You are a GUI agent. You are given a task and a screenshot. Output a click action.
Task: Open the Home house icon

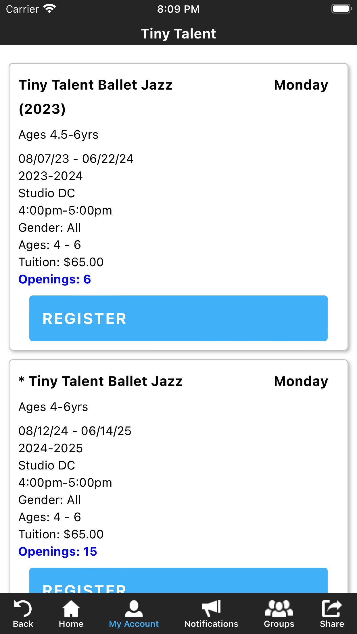(x=71, y=608)
